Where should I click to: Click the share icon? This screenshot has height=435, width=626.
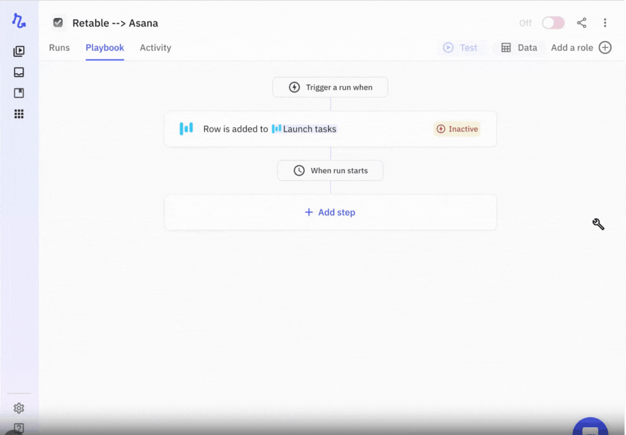(x=582, y=23)
